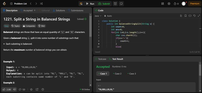Dislike the problem with thumbs down

click(15, 89)
